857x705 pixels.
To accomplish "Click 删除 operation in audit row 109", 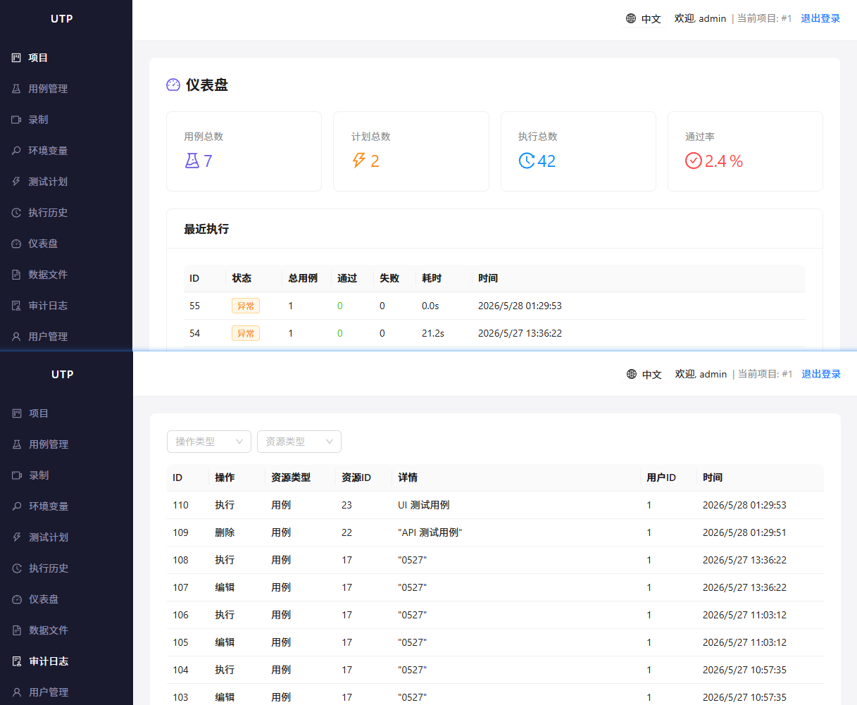I will [x=225, y=532].
